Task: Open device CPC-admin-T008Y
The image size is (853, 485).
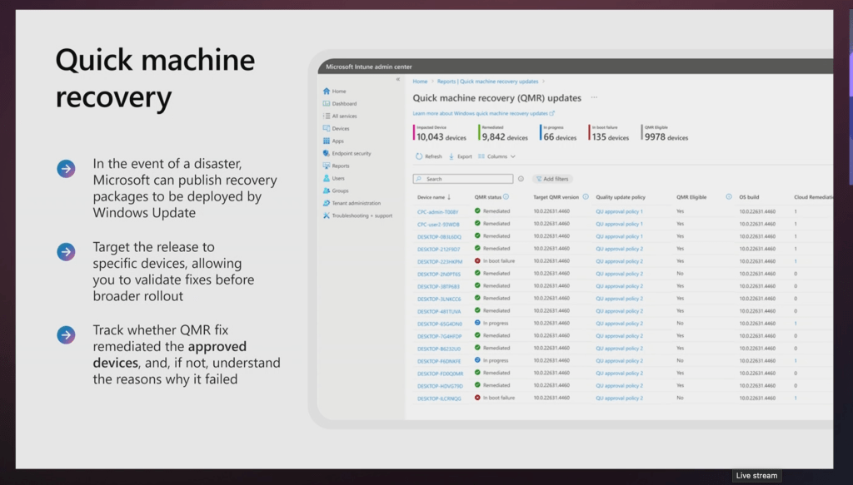Action: pyautogui.click(x=437, y=212)
